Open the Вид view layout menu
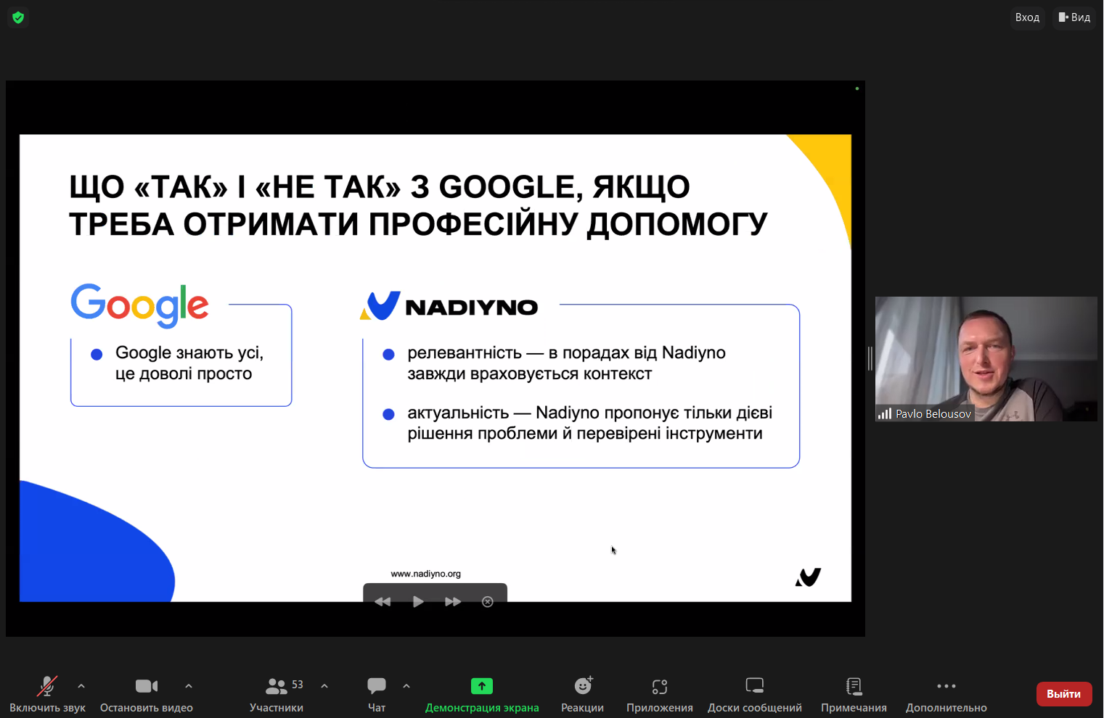The width and height of the screenshot is (1104, 718). point(1074,17)
